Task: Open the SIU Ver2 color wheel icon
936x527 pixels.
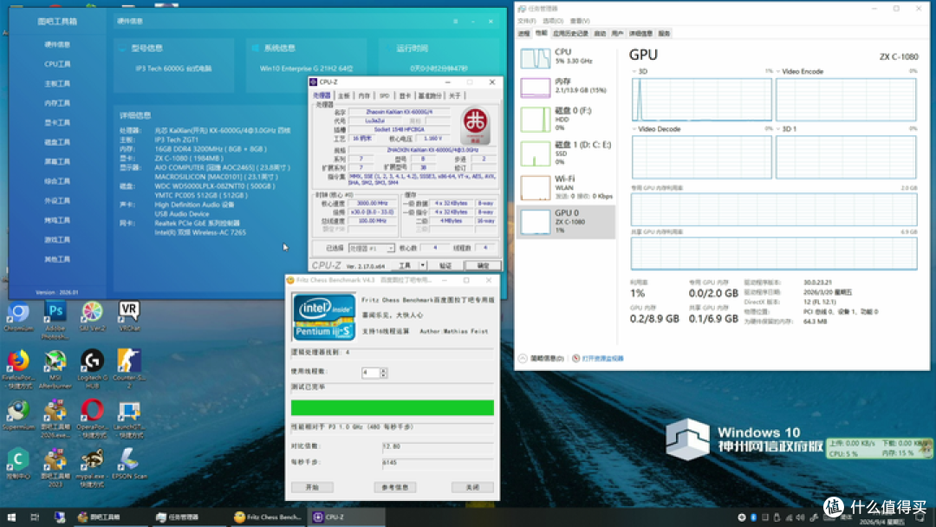Action: 92,316
